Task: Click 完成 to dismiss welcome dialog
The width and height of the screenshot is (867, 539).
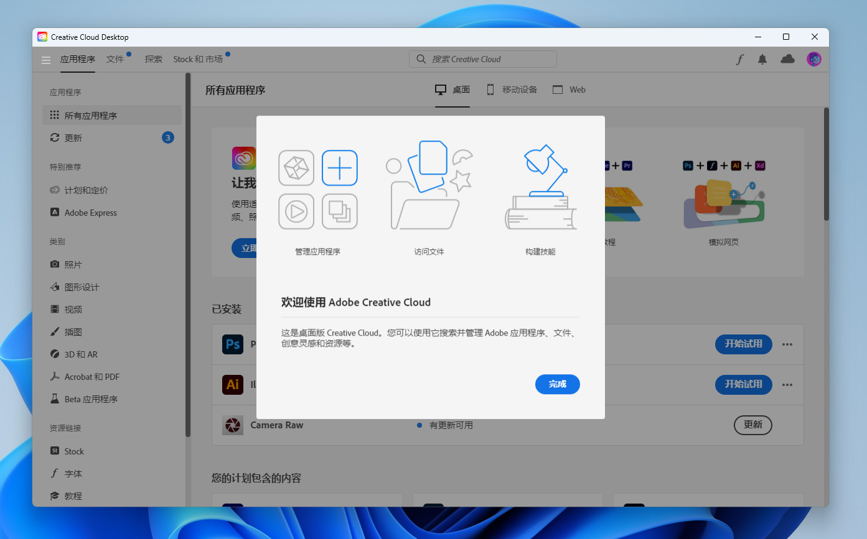Action: (558, 384)
